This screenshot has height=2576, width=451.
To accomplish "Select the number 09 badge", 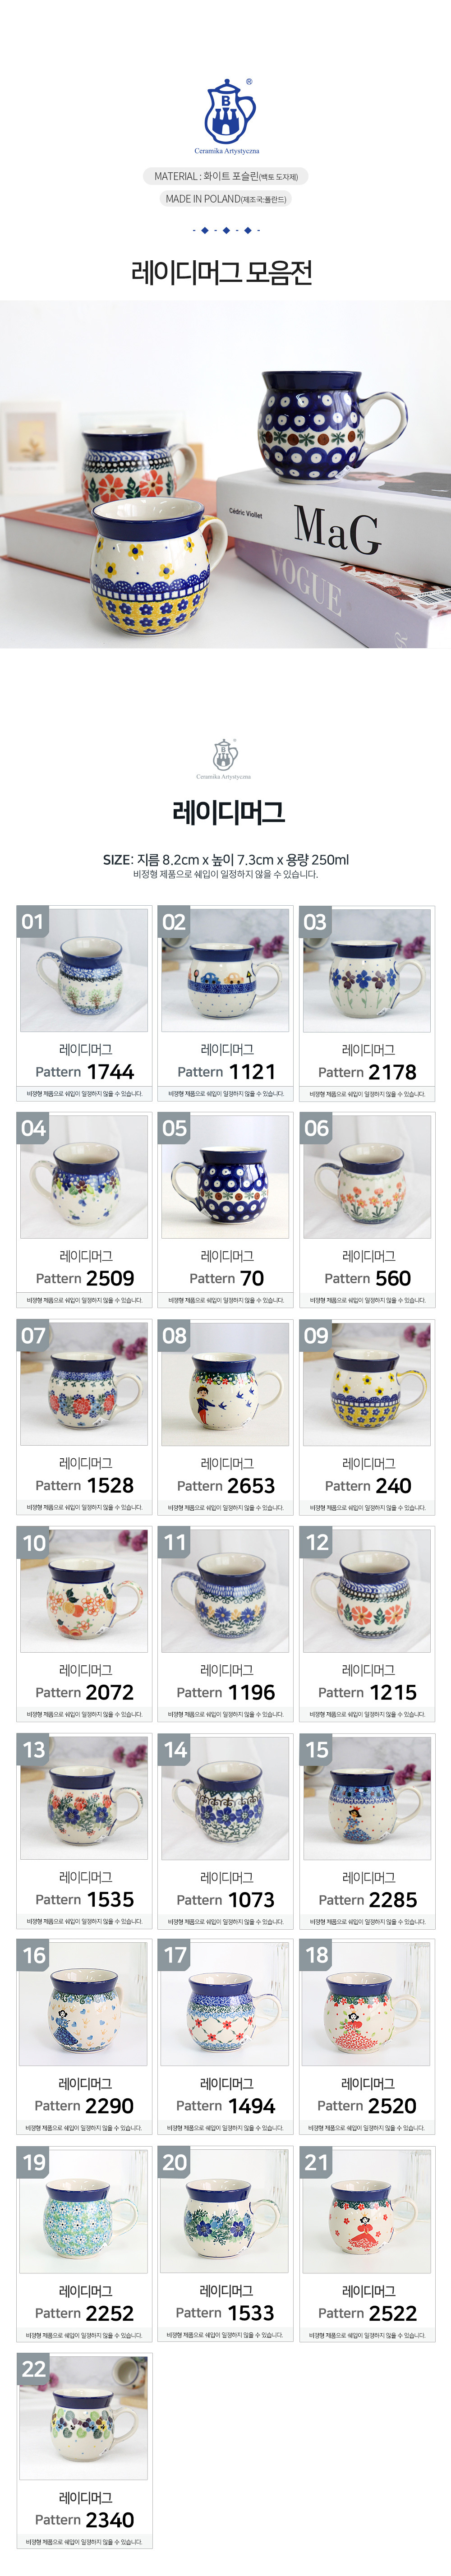I will tap(316, 1335).
